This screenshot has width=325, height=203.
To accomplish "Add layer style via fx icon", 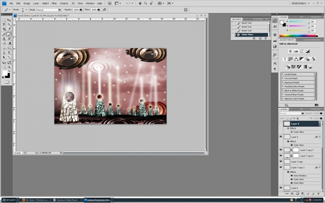I will [x=292, y=194].
